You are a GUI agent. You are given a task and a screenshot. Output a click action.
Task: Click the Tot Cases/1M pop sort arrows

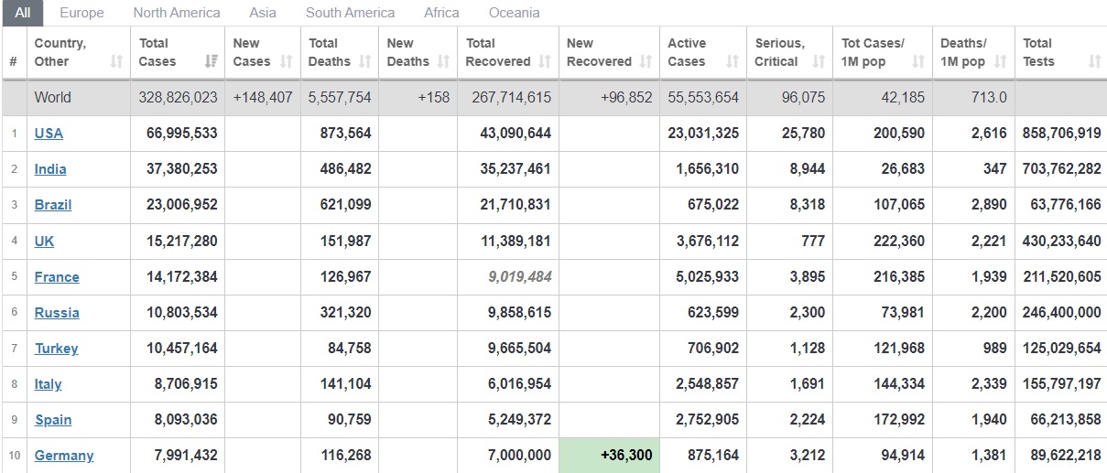(x=918, y=61)
